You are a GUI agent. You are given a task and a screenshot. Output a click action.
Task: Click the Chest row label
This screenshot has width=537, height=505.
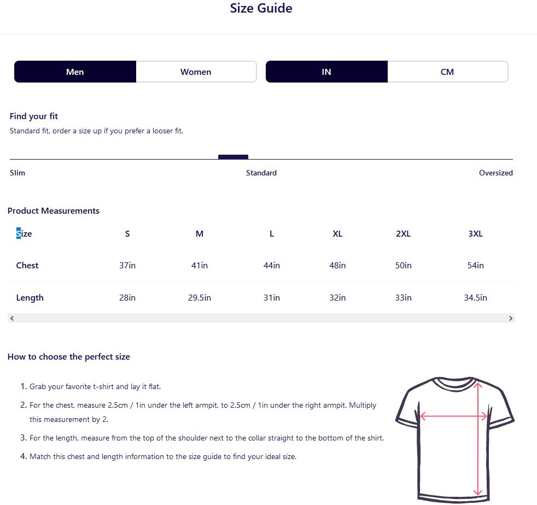(x=27, y=266)
